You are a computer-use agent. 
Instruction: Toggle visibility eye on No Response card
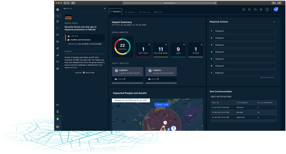pos(166,44)
